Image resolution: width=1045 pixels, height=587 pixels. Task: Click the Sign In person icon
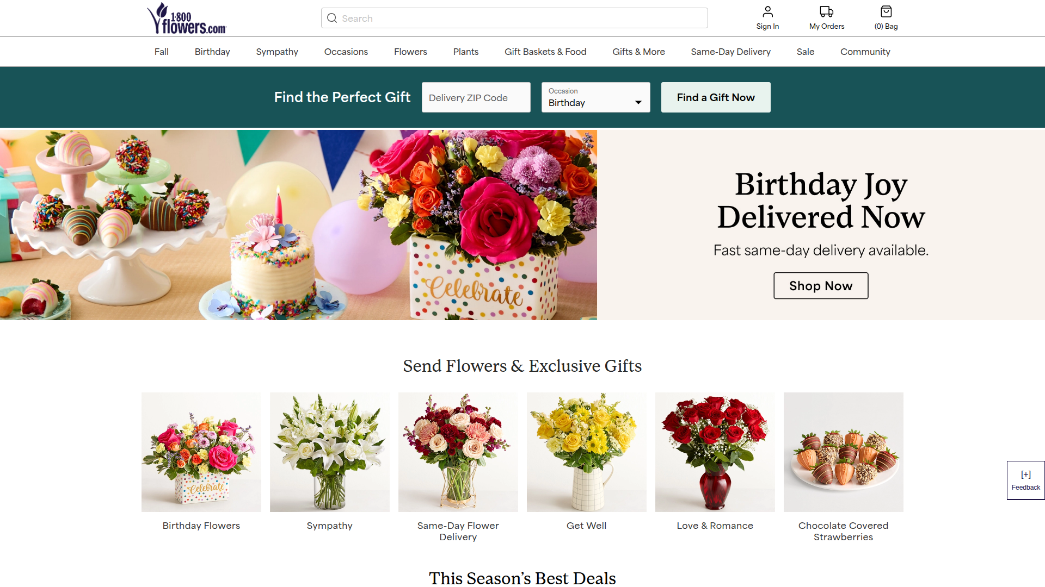[x=767, y=12]
